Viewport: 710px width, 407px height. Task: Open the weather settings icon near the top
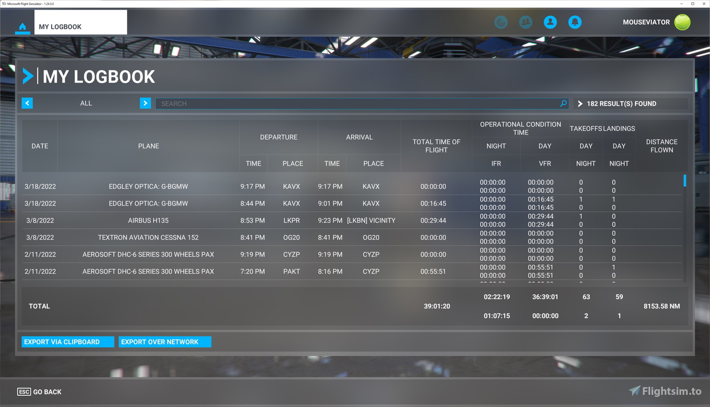click(x=501, y=22)
